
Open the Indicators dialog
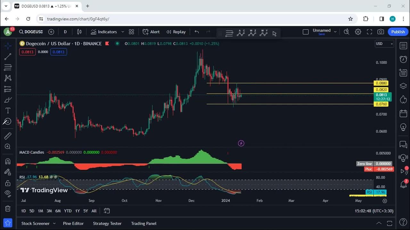104,32
